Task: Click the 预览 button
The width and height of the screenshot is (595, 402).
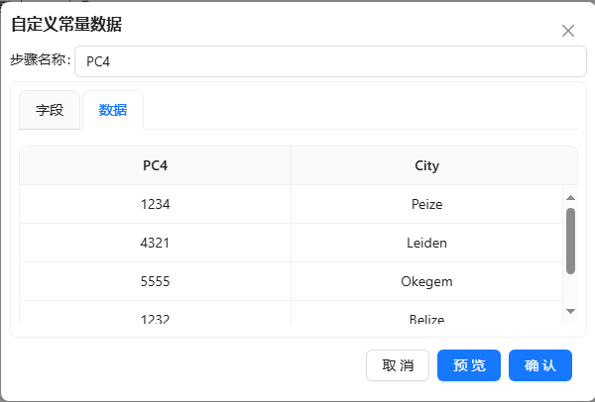Action: click(469, 365)
